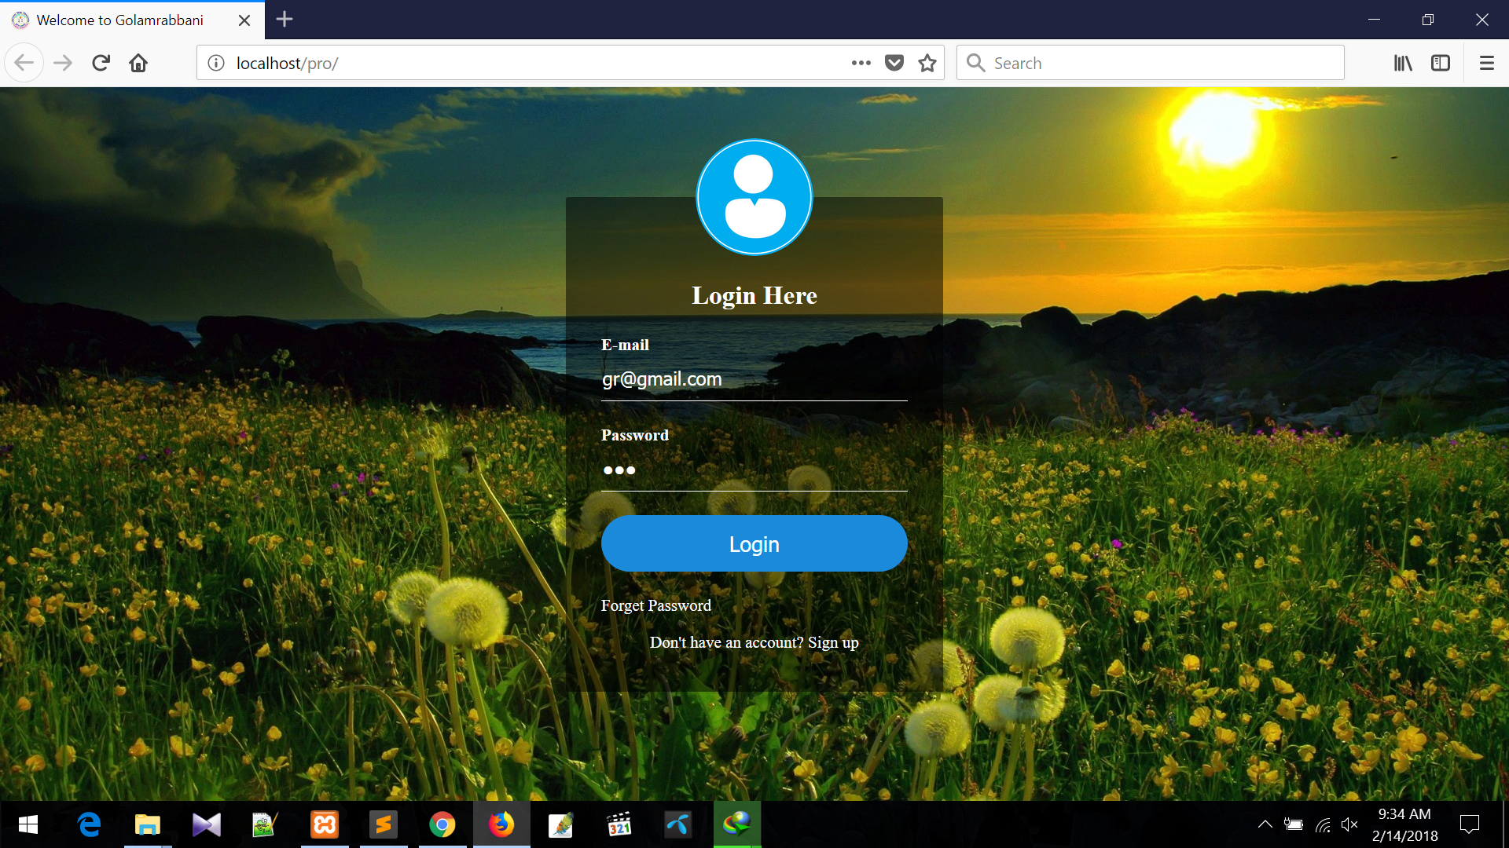Open a new browser tab
The height and width of the screenshot is (848, 1509).
[x=285, y=19]
